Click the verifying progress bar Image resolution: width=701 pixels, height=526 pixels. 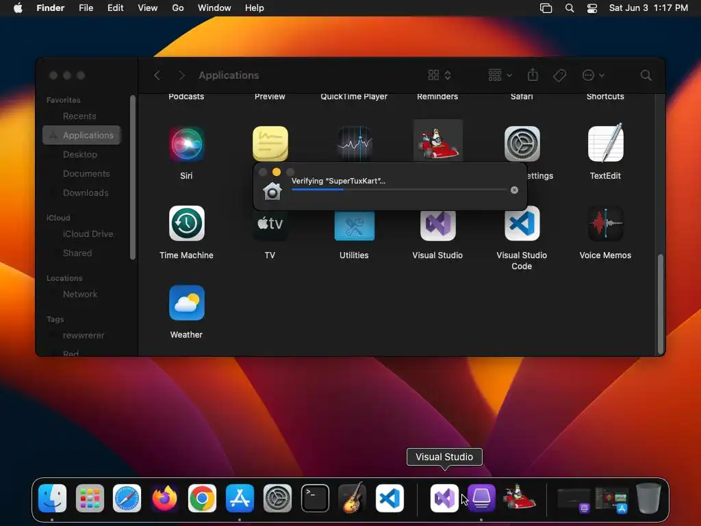click(x=398, y=190)
